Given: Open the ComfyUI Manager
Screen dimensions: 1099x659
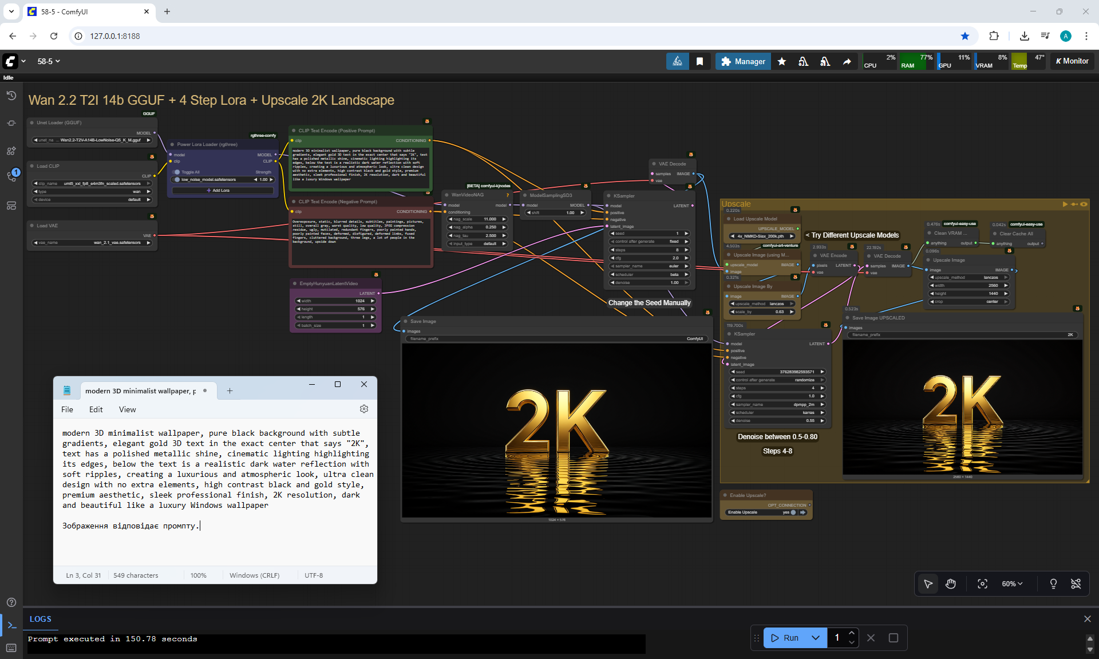Looking at the screenshot, I should point(743,61).
